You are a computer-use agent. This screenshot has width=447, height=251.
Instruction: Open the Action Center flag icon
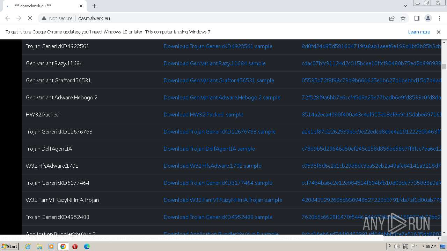(413, 246)
